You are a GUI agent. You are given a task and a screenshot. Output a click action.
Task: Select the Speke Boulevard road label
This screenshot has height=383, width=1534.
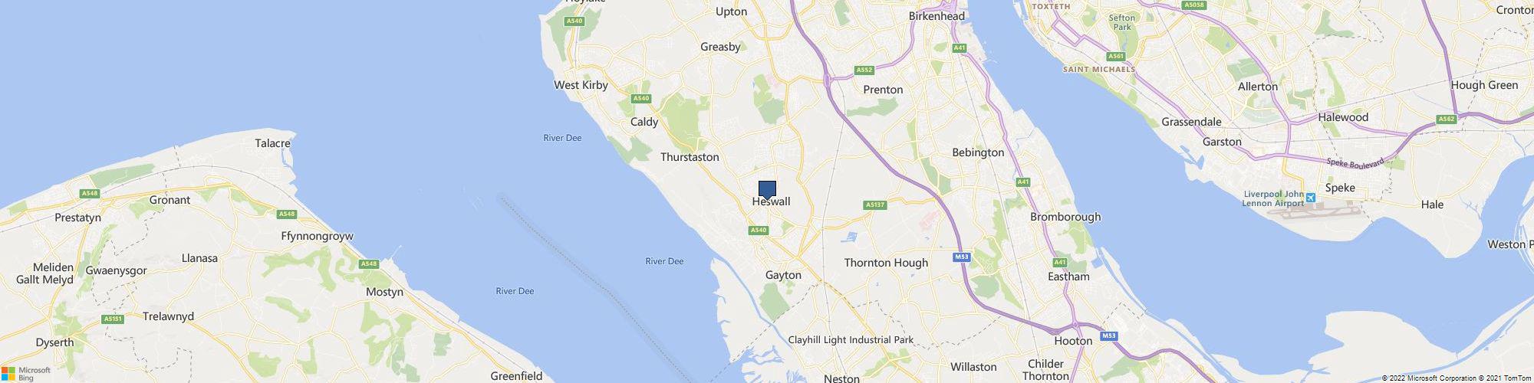coord(1355,164)
